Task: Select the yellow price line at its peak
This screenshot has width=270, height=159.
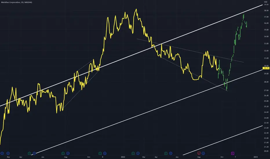Action: (136, 9)
